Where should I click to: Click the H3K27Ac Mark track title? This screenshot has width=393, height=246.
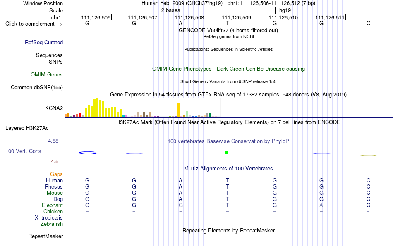coord(228,122)
